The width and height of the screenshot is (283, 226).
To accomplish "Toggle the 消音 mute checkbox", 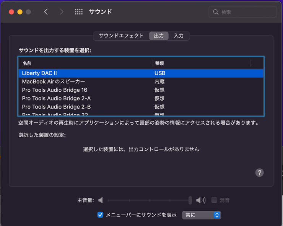I will tap(214, 200).
